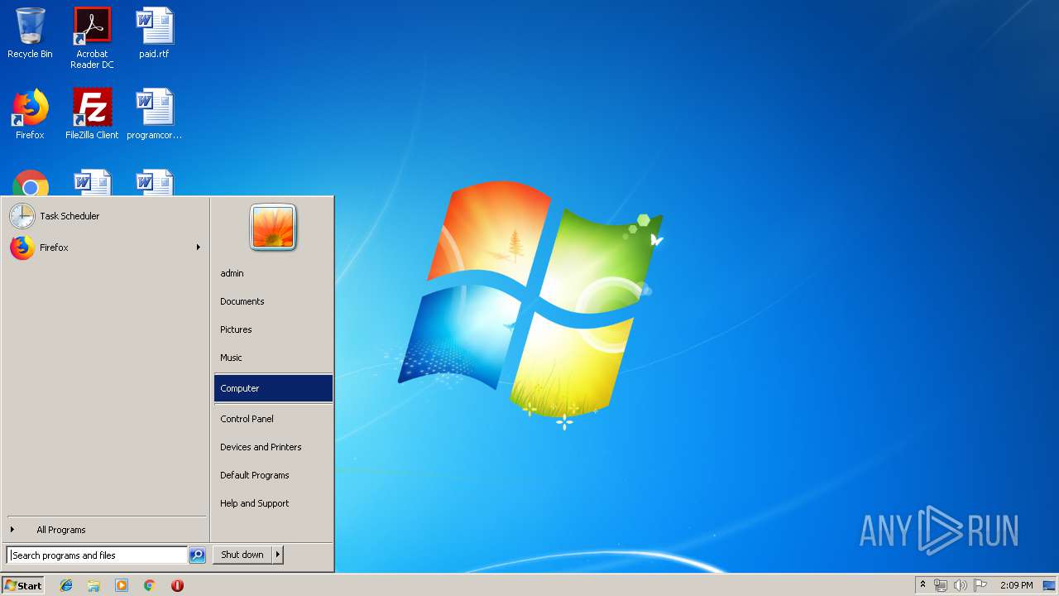Open Windows Explorer from taskbar

93,585
